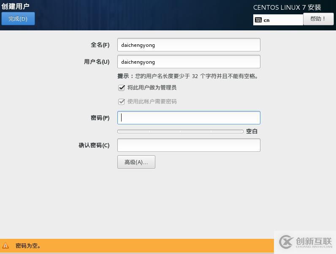This screenshot has height=254, width=336.
Task: Click the CENTOS LINUX 7 安装 heading
Action: pyautogui.click(x=287, y=8)
